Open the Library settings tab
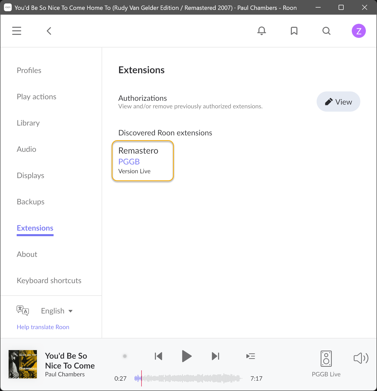 point(28,123)
